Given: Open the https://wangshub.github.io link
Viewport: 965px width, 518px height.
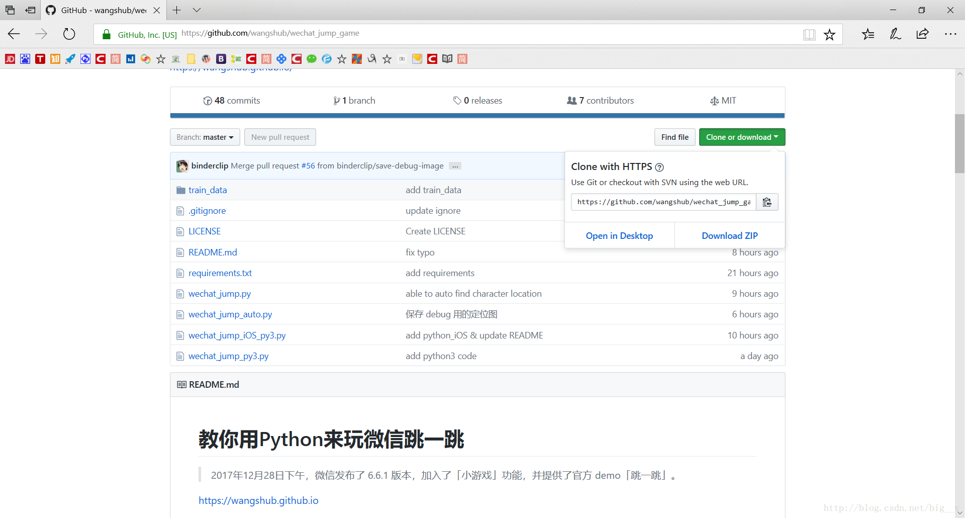Looking at the screenshot, I should (x=258, y=500).
